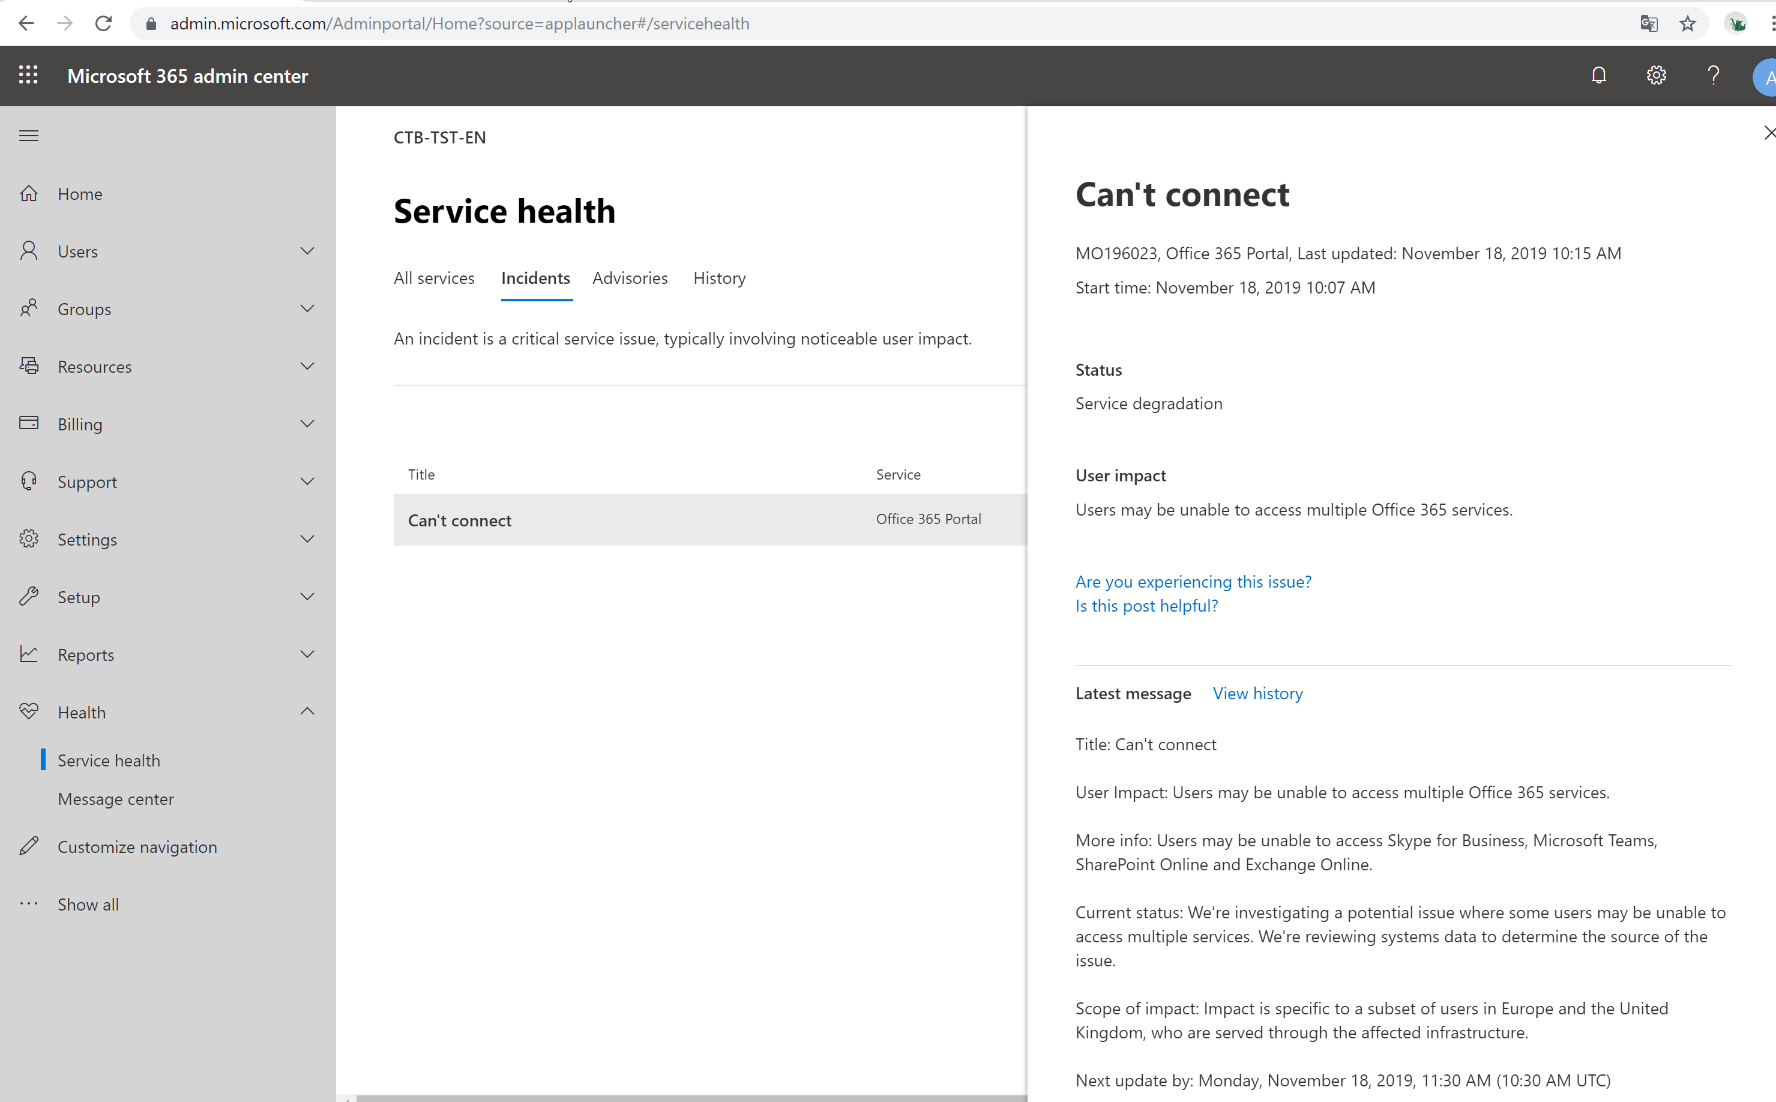This screenshot has height=1102, width=1776.
Task: Expand the Users menu chevron
Action: 307,251
